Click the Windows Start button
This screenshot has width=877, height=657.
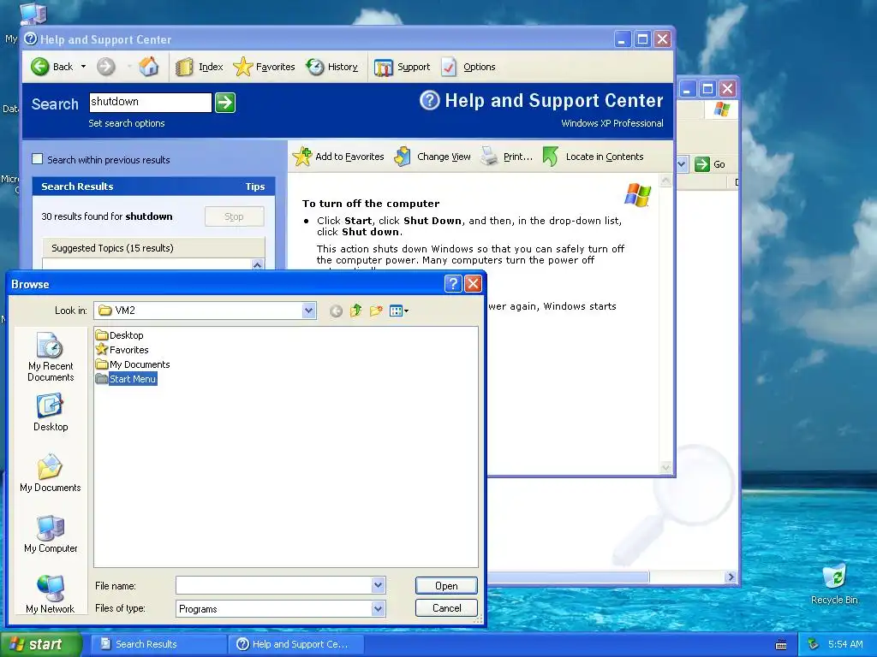[40, 644]
